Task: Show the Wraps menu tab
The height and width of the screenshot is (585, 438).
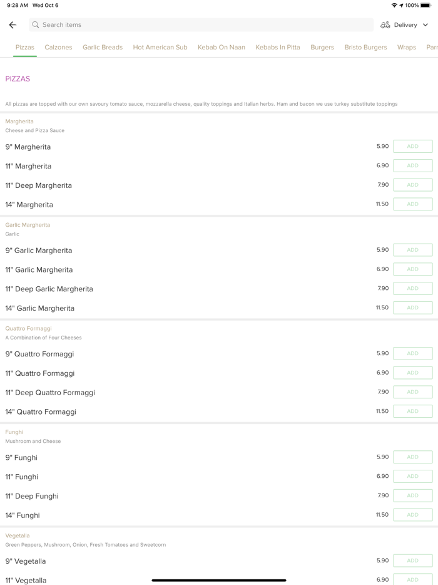Action: click(407, 48)
